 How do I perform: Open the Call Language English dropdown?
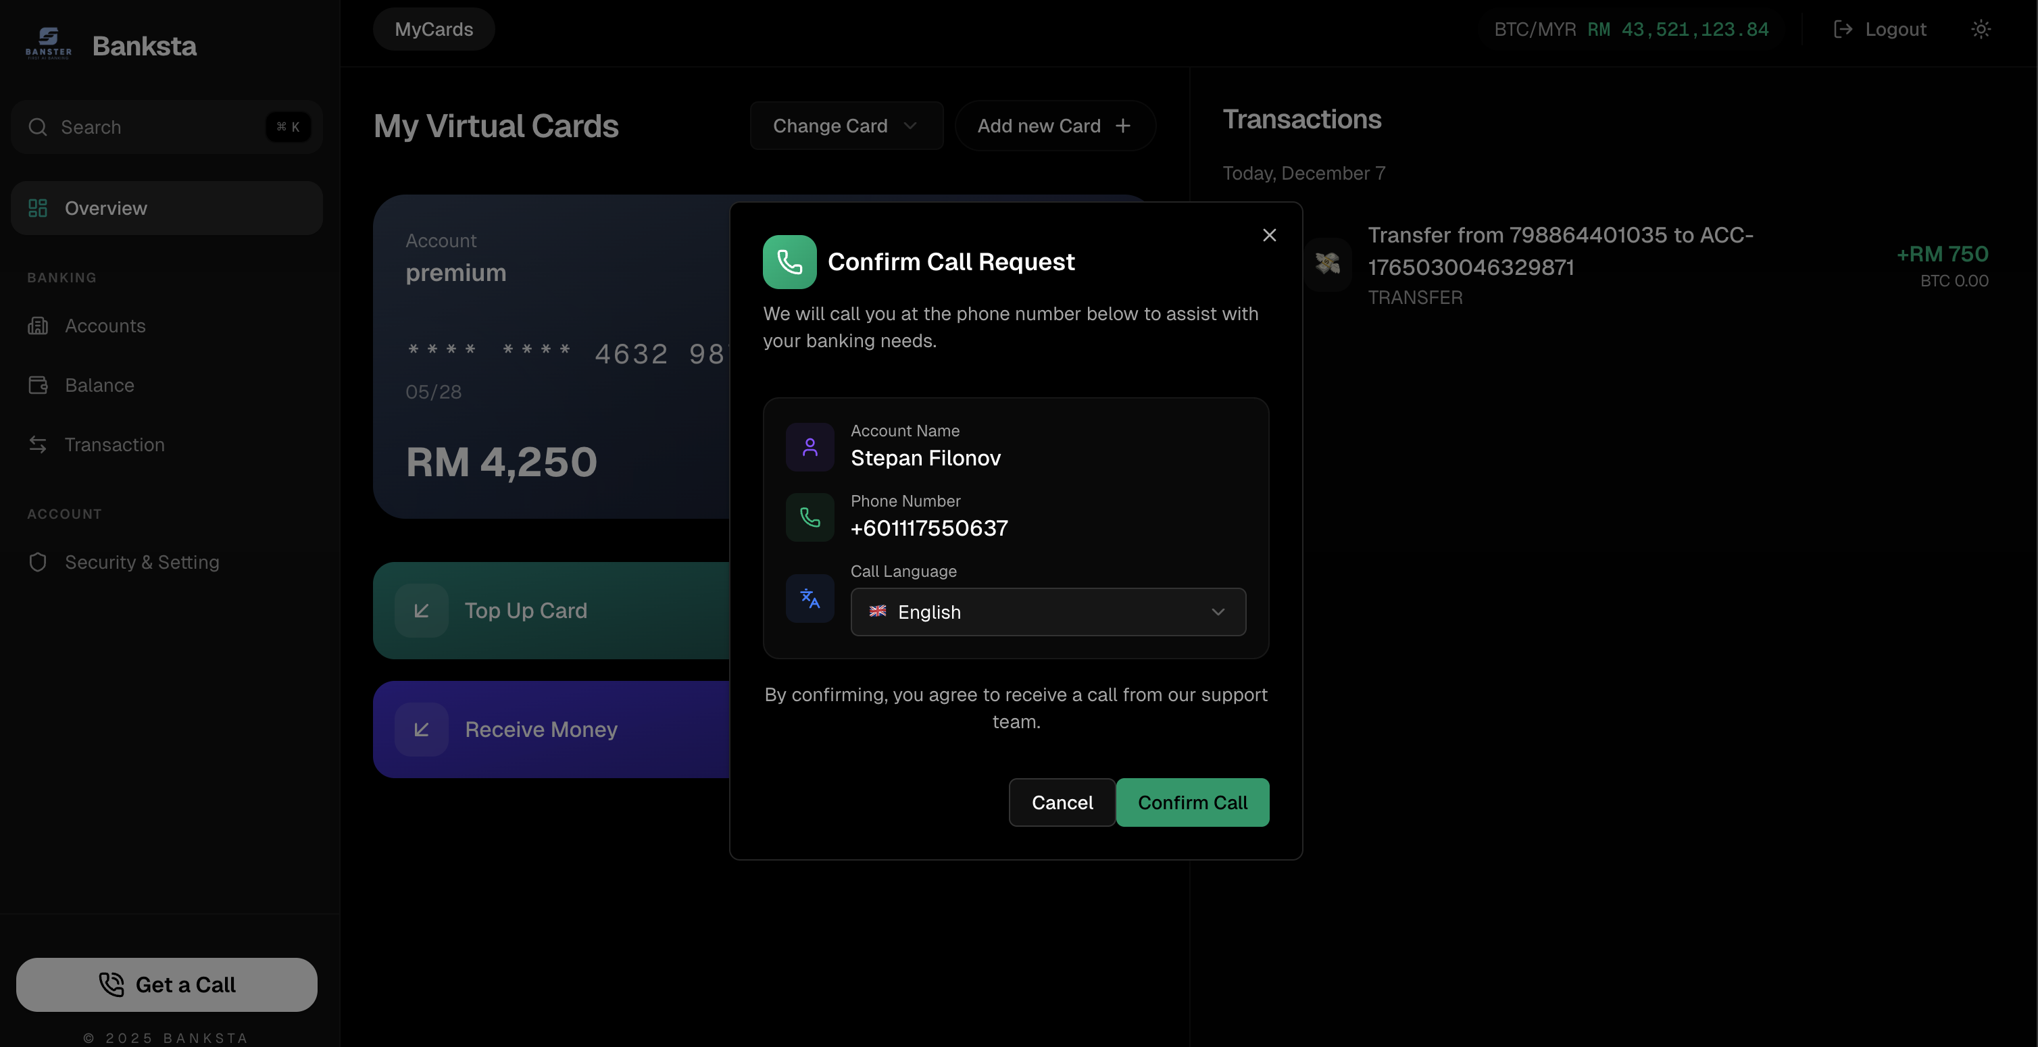(x=1047, y=612)
